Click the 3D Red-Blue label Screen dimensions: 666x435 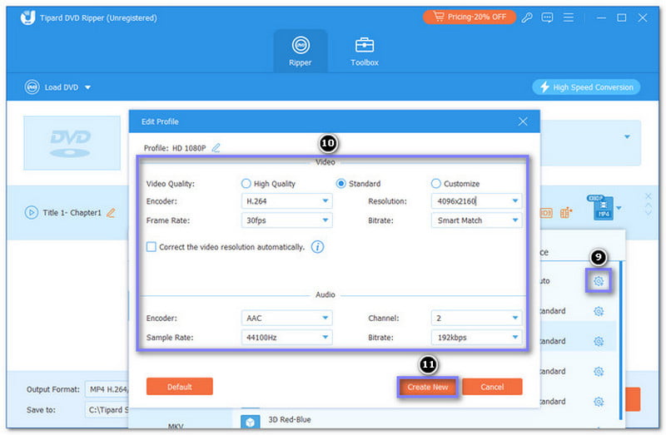point(289,419)
